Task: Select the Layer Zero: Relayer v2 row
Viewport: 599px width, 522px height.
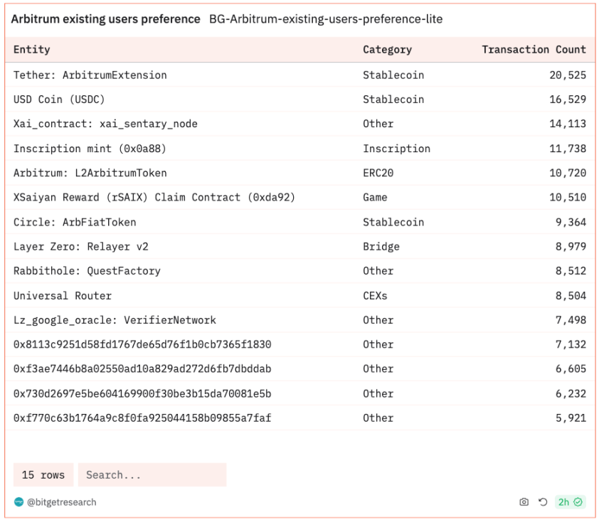Action: point(81,246)
